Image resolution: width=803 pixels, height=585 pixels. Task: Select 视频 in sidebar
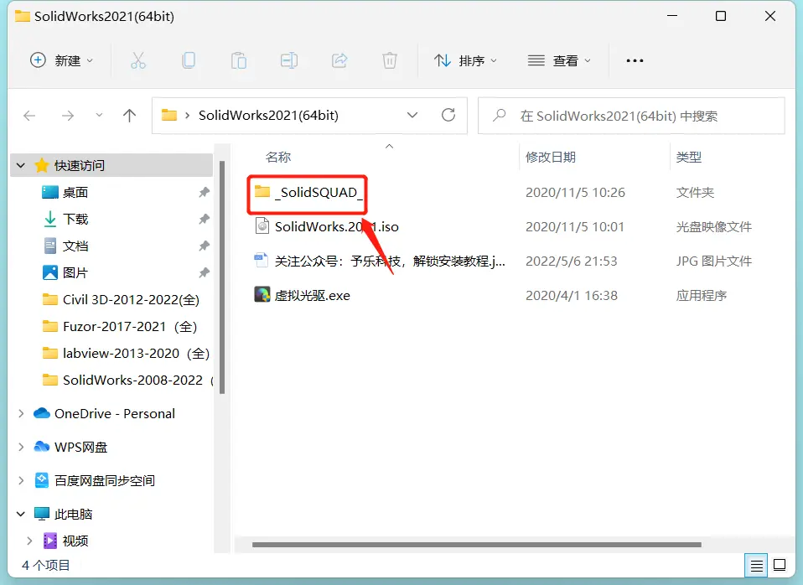[x=65, y=541]
